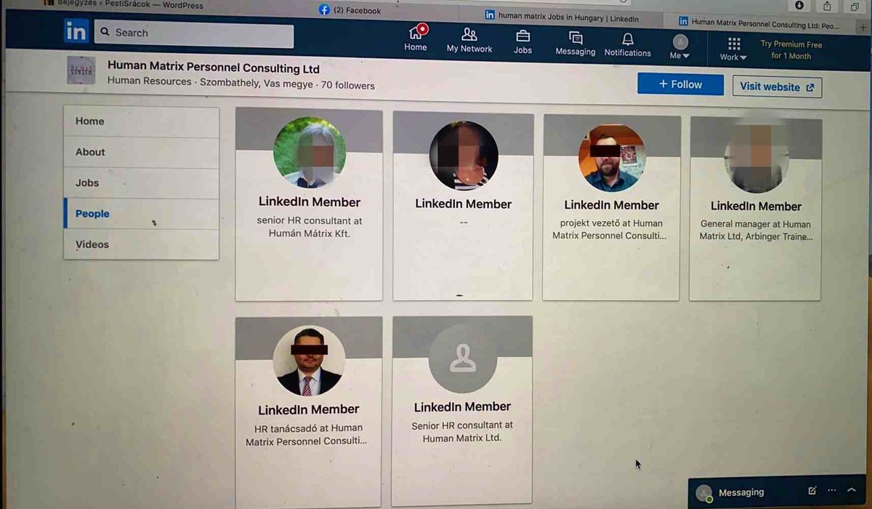Click Human Matrix Personnel Consulting Ltd title

tap(214, 68)
